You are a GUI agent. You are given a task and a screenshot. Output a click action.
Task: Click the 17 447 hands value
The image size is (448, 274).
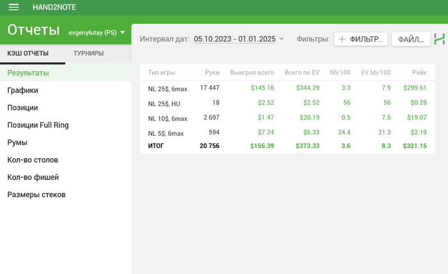click(210, 88)
